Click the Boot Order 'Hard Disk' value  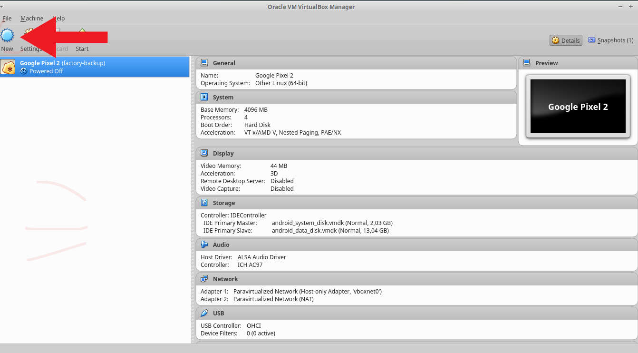(257, 125)
